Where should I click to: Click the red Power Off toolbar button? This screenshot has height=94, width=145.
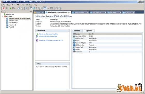click(4, 8)
